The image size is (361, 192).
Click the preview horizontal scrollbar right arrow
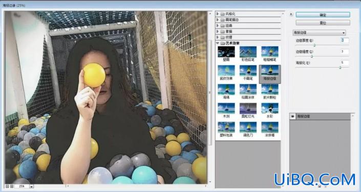pos(205,186)
